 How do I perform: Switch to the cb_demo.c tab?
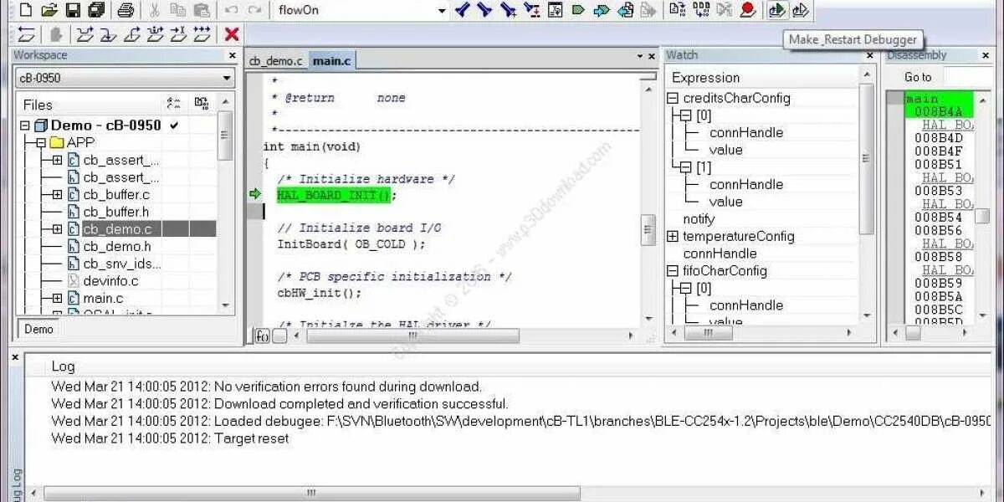click(272, 59)
